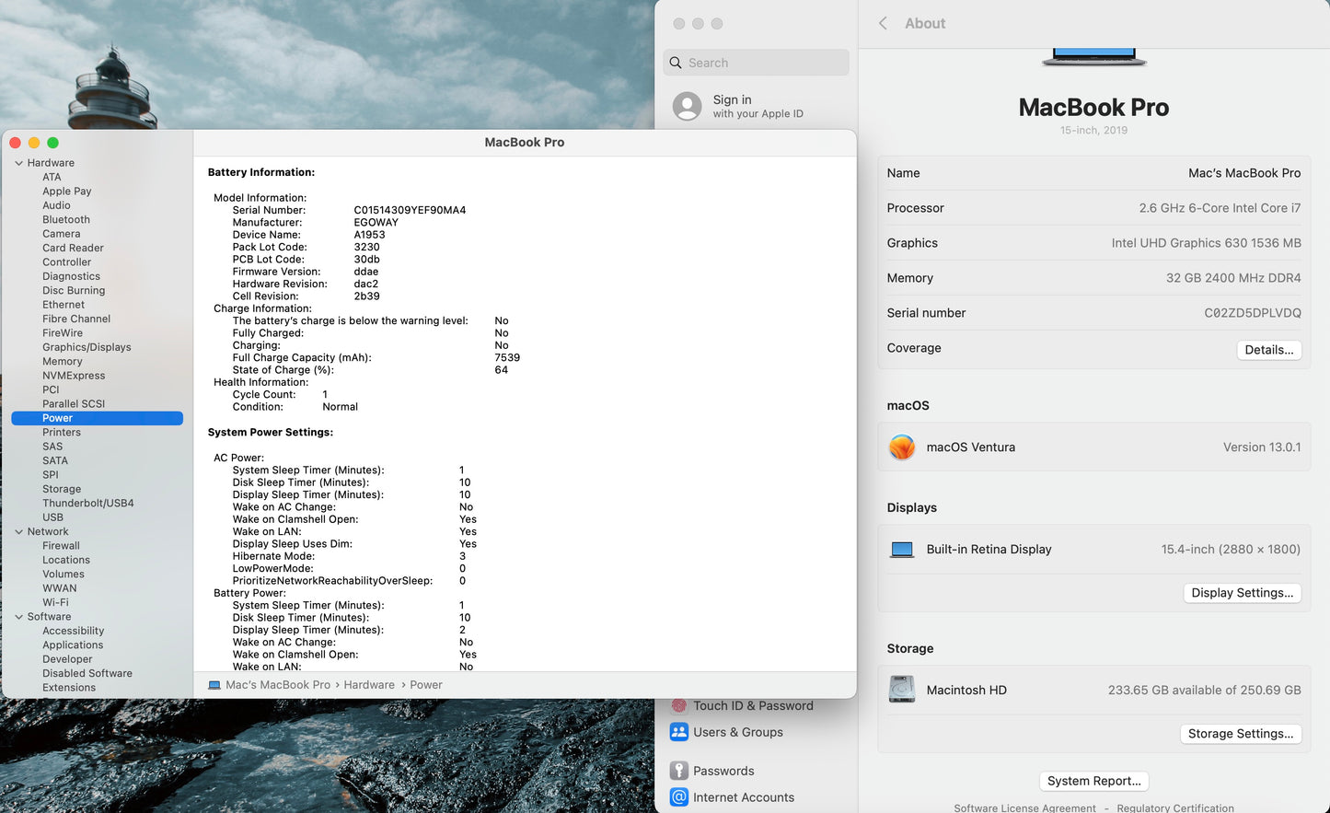The width and height of the screenshot is (1330, 813).
Task: Click the Storage Settings button
Action: [1240, 734]
